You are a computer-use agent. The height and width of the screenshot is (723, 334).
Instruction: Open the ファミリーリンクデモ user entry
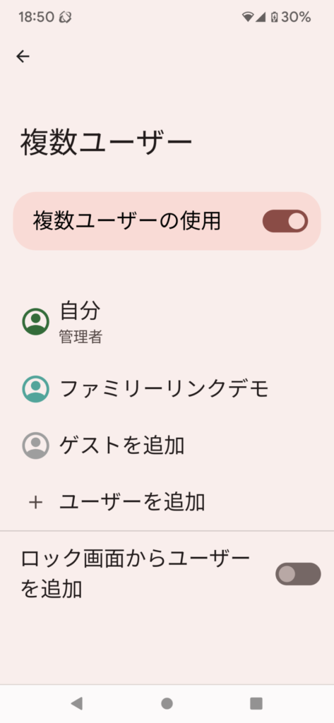(167, 389)
